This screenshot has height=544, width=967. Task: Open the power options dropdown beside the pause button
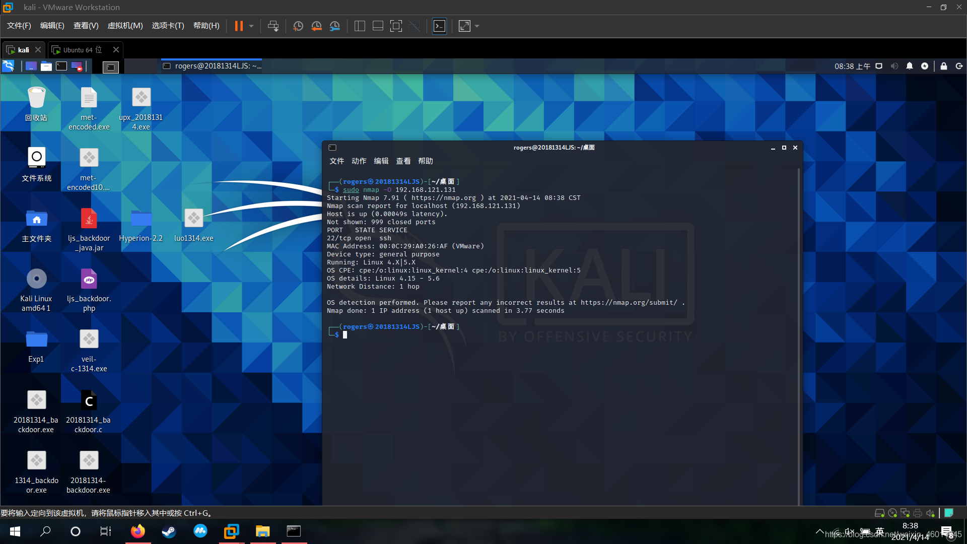tap(251, 26)
